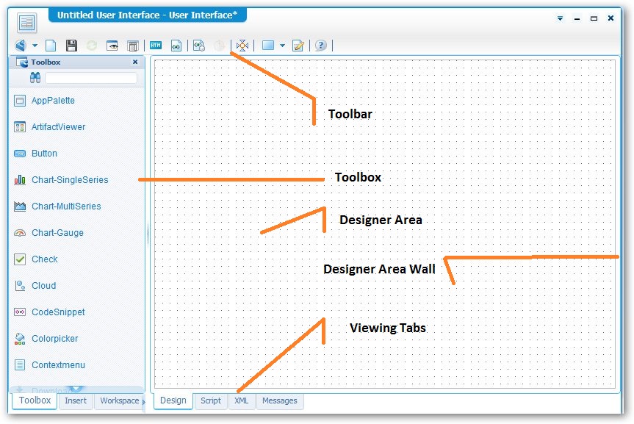The image size is (634, 424).
Task: Pick Colorpicker from the Toolbox list
Action: [54, 339]
